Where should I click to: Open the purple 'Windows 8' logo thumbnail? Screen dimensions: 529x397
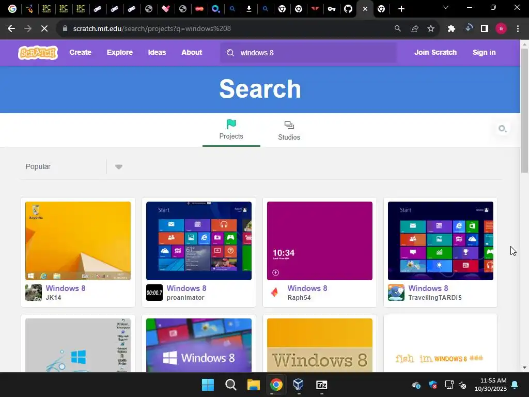(x=199, y=345)
